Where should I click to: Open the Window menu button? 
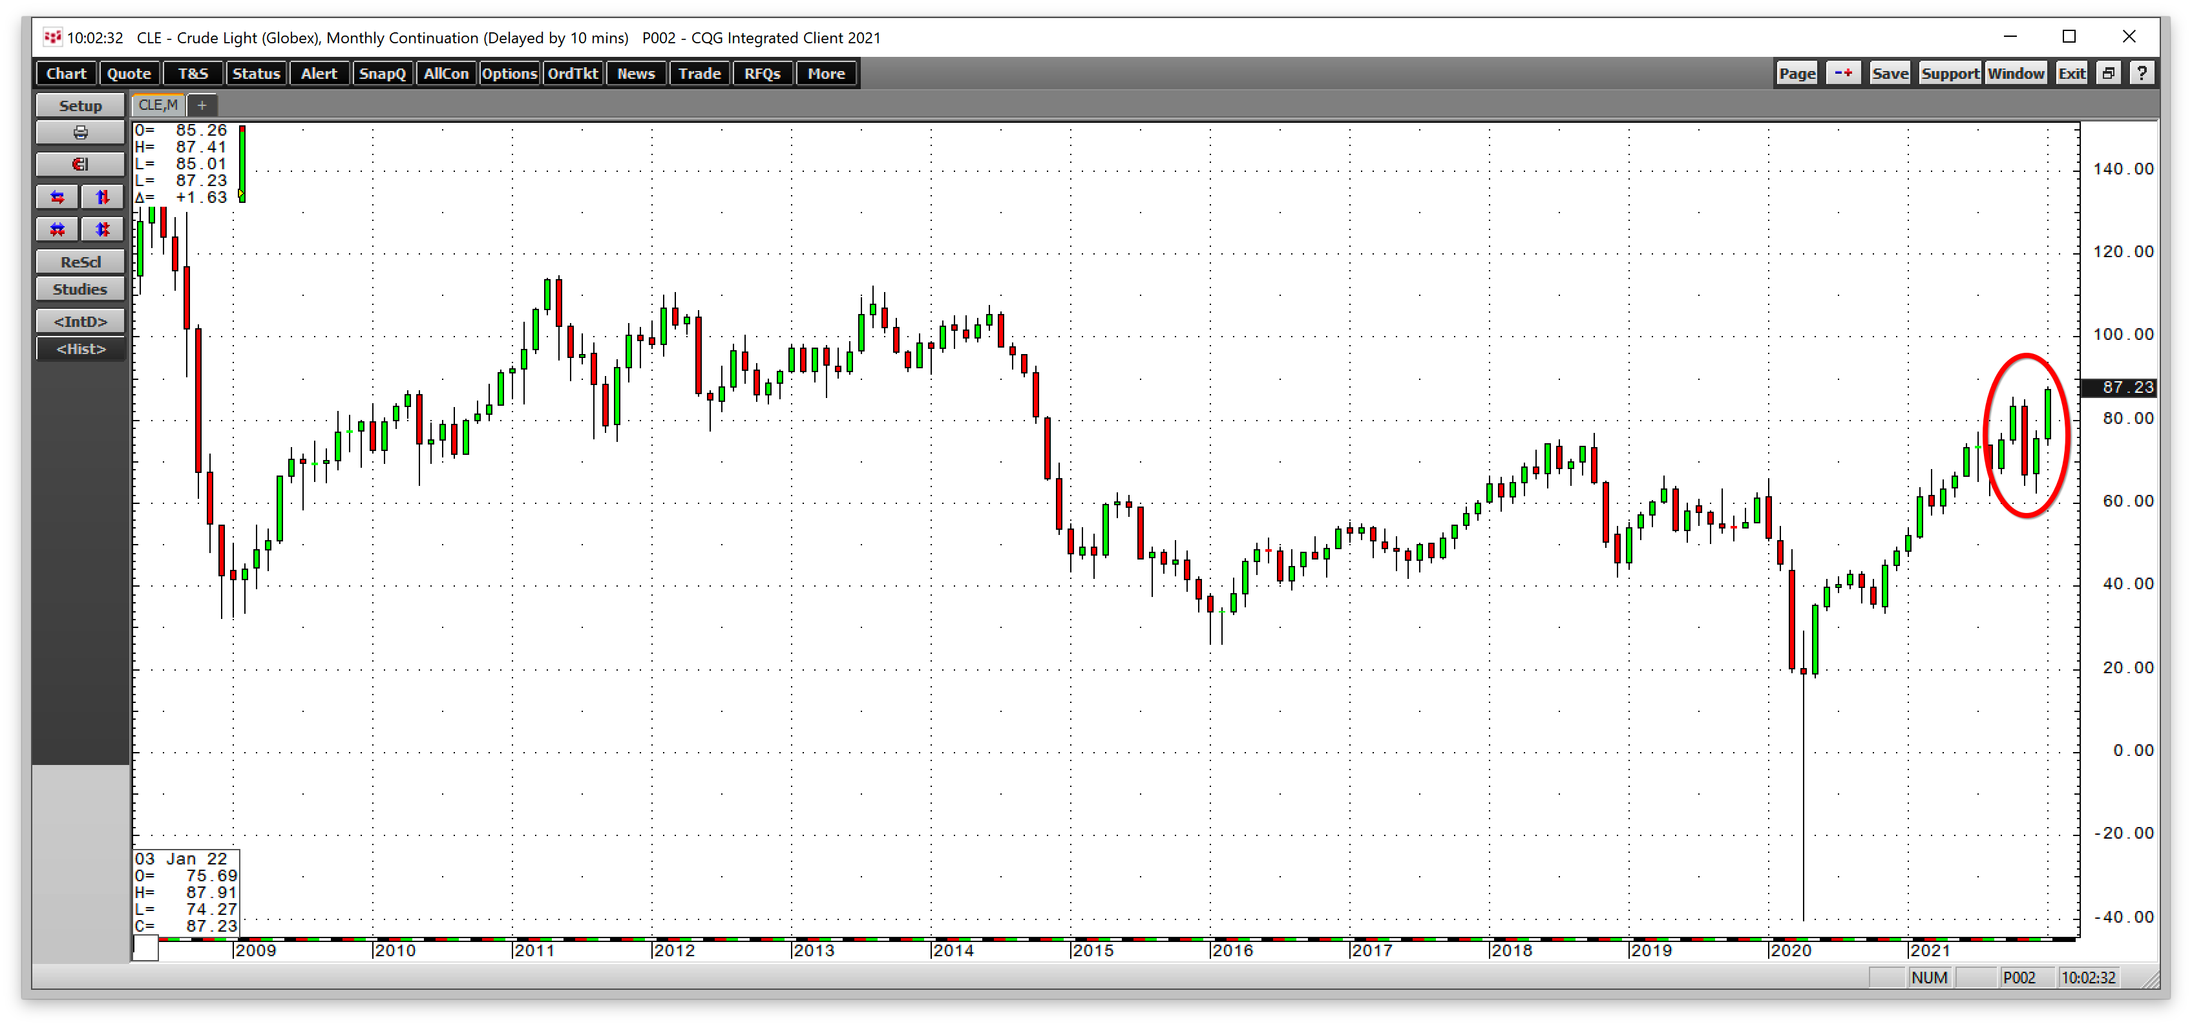pyautogui.click(x=2016, y=74)
